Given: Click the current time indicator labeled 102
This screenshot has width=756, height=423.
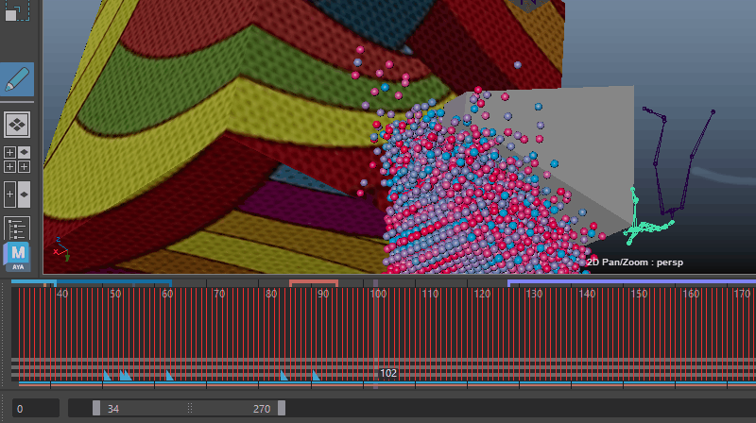Looking at the screenshot, I should click(388, 373).
